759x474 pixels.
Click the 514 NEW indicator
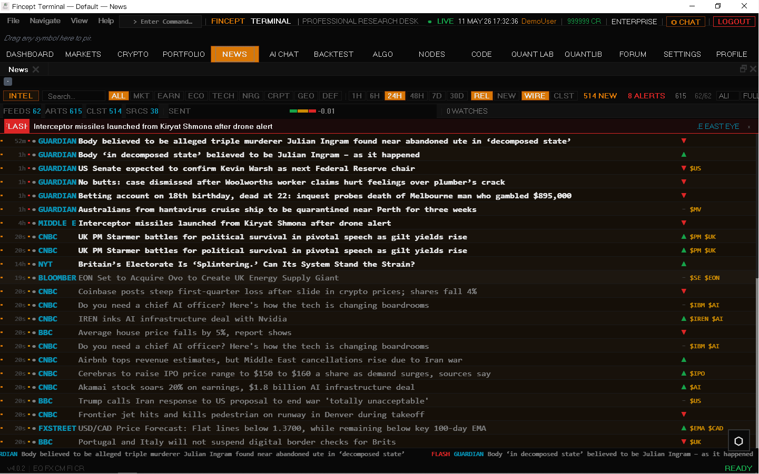click(600, 96)
